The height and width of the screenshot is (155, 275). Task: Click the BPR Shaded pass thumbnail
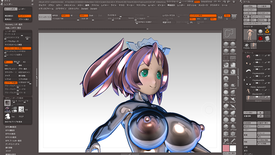(x=7, y=109)
